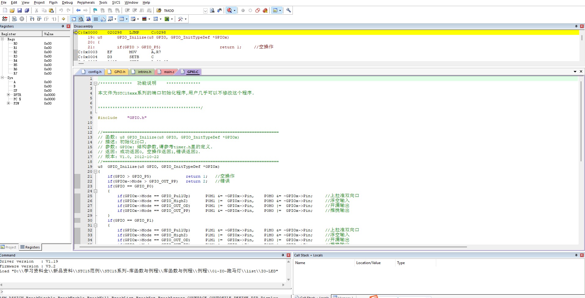
Task: Toggle auto-hide pin on Registers panel
Action: pyautogui.click(x=63, y=26)
